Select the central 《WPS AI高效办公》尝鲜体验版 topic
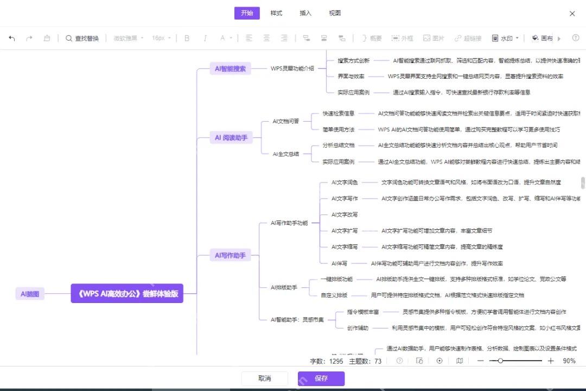The height and width of the screenshot is (391, 586). (127, 294)
